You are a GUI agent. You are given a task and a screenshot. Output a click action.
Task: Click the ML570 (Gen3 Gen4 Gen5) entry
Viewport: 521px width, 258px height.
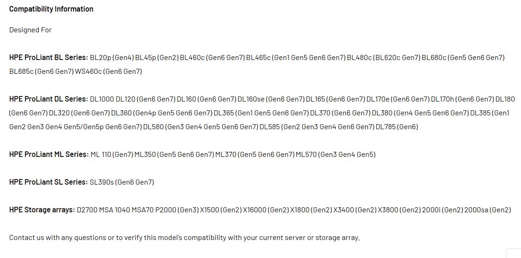(x=336, y=155)
